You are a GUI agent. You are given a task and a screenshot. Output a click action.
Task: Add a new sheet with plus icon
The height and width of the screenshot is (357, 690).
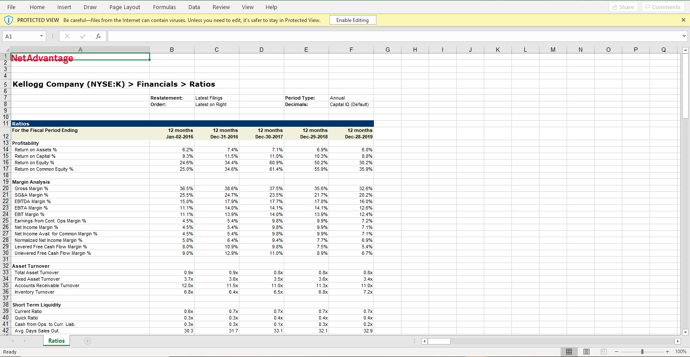(x=88, y=341)
